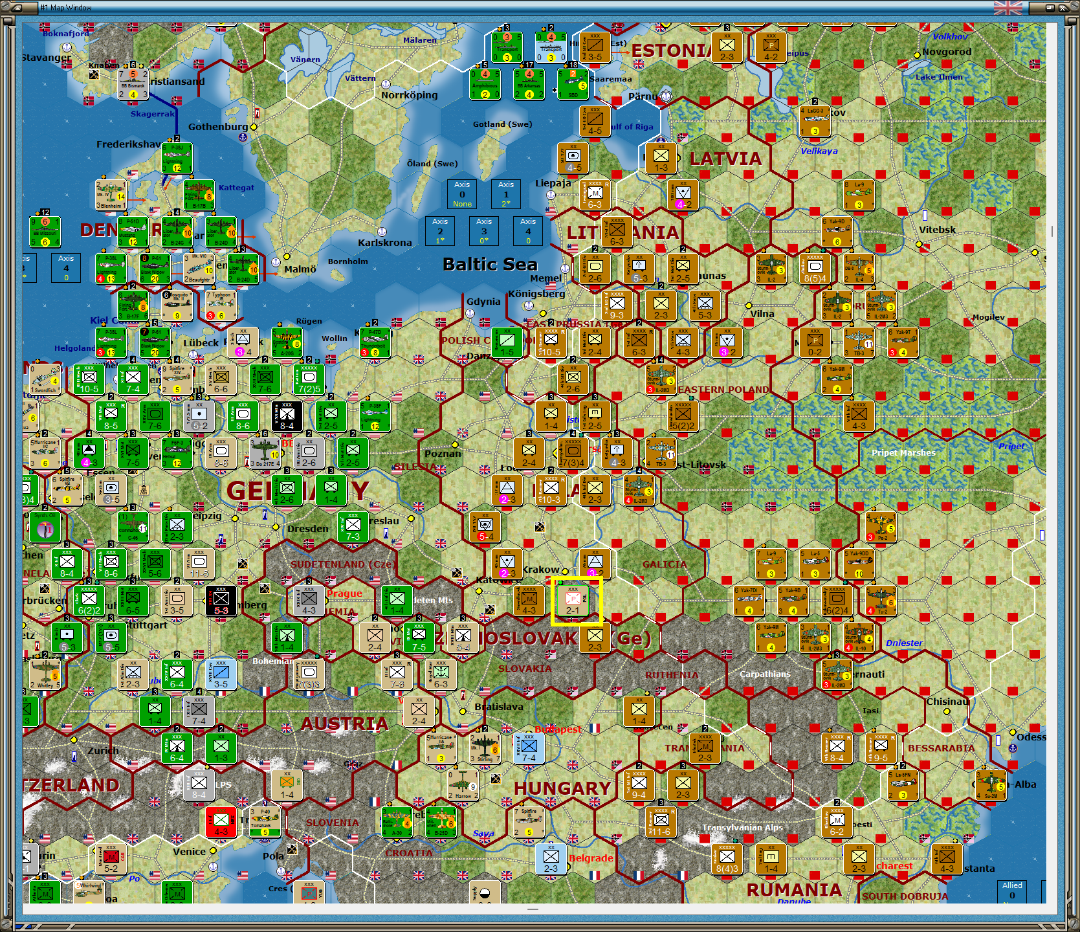Click the Synth. Oil plant counter
Screen dimensions: 1080x932
pos(45,527)
